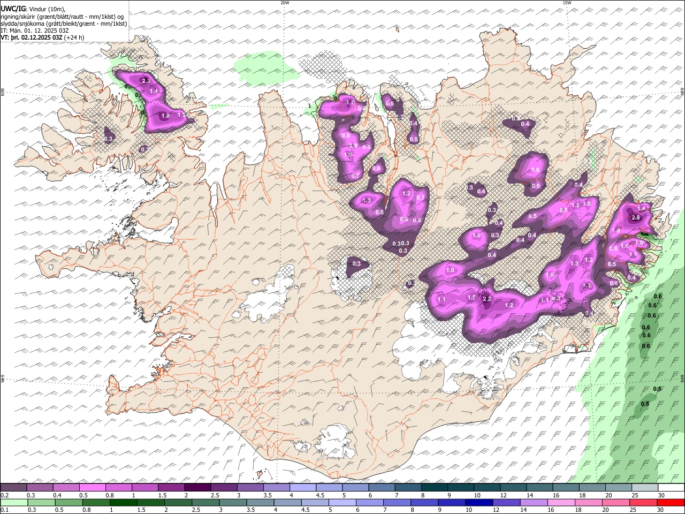Select top-row pale lavender swatch between 4 and 4.5

[x=303, y=488]
